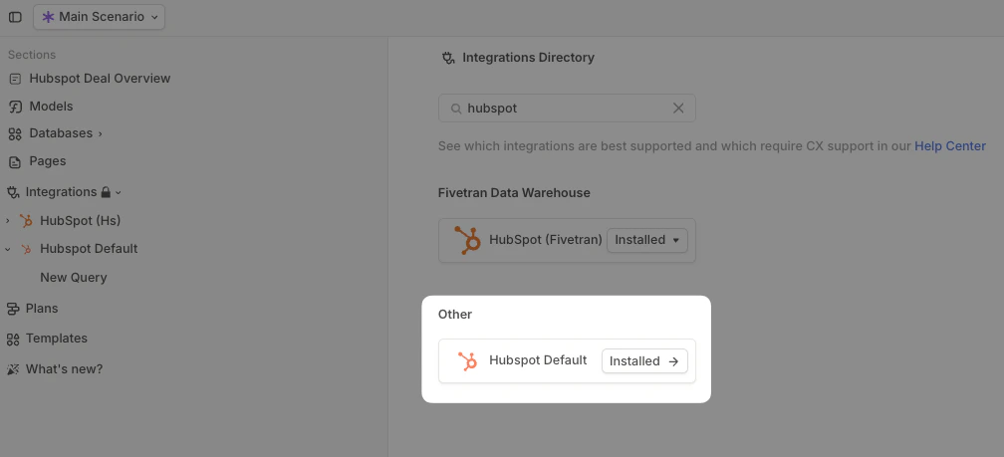The width and height of the screenshot is (1004, 457).
Task: Clear the hubspot search text
Action: [x=678, y=109]
